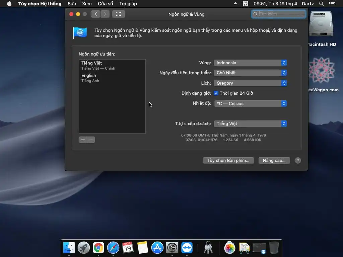Open the Vùng dropdown showing Indonesia
Image resolution: width=343 pixels, height=257 pixels.
pyautogui.click(x=250, y=63)
